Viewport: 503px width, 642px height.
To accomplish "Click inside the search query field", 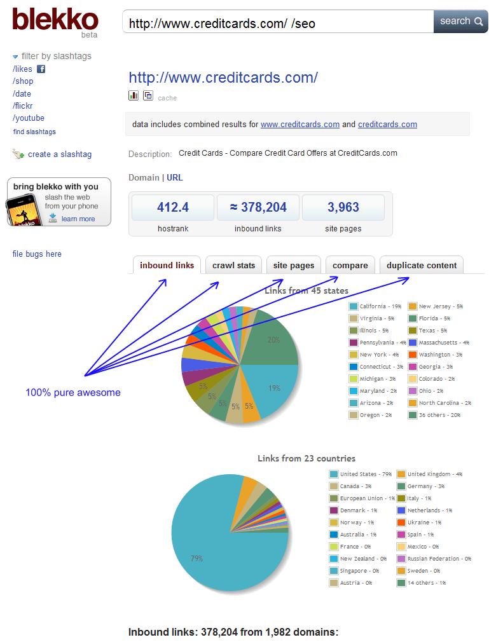I will (x=278, y=22).
